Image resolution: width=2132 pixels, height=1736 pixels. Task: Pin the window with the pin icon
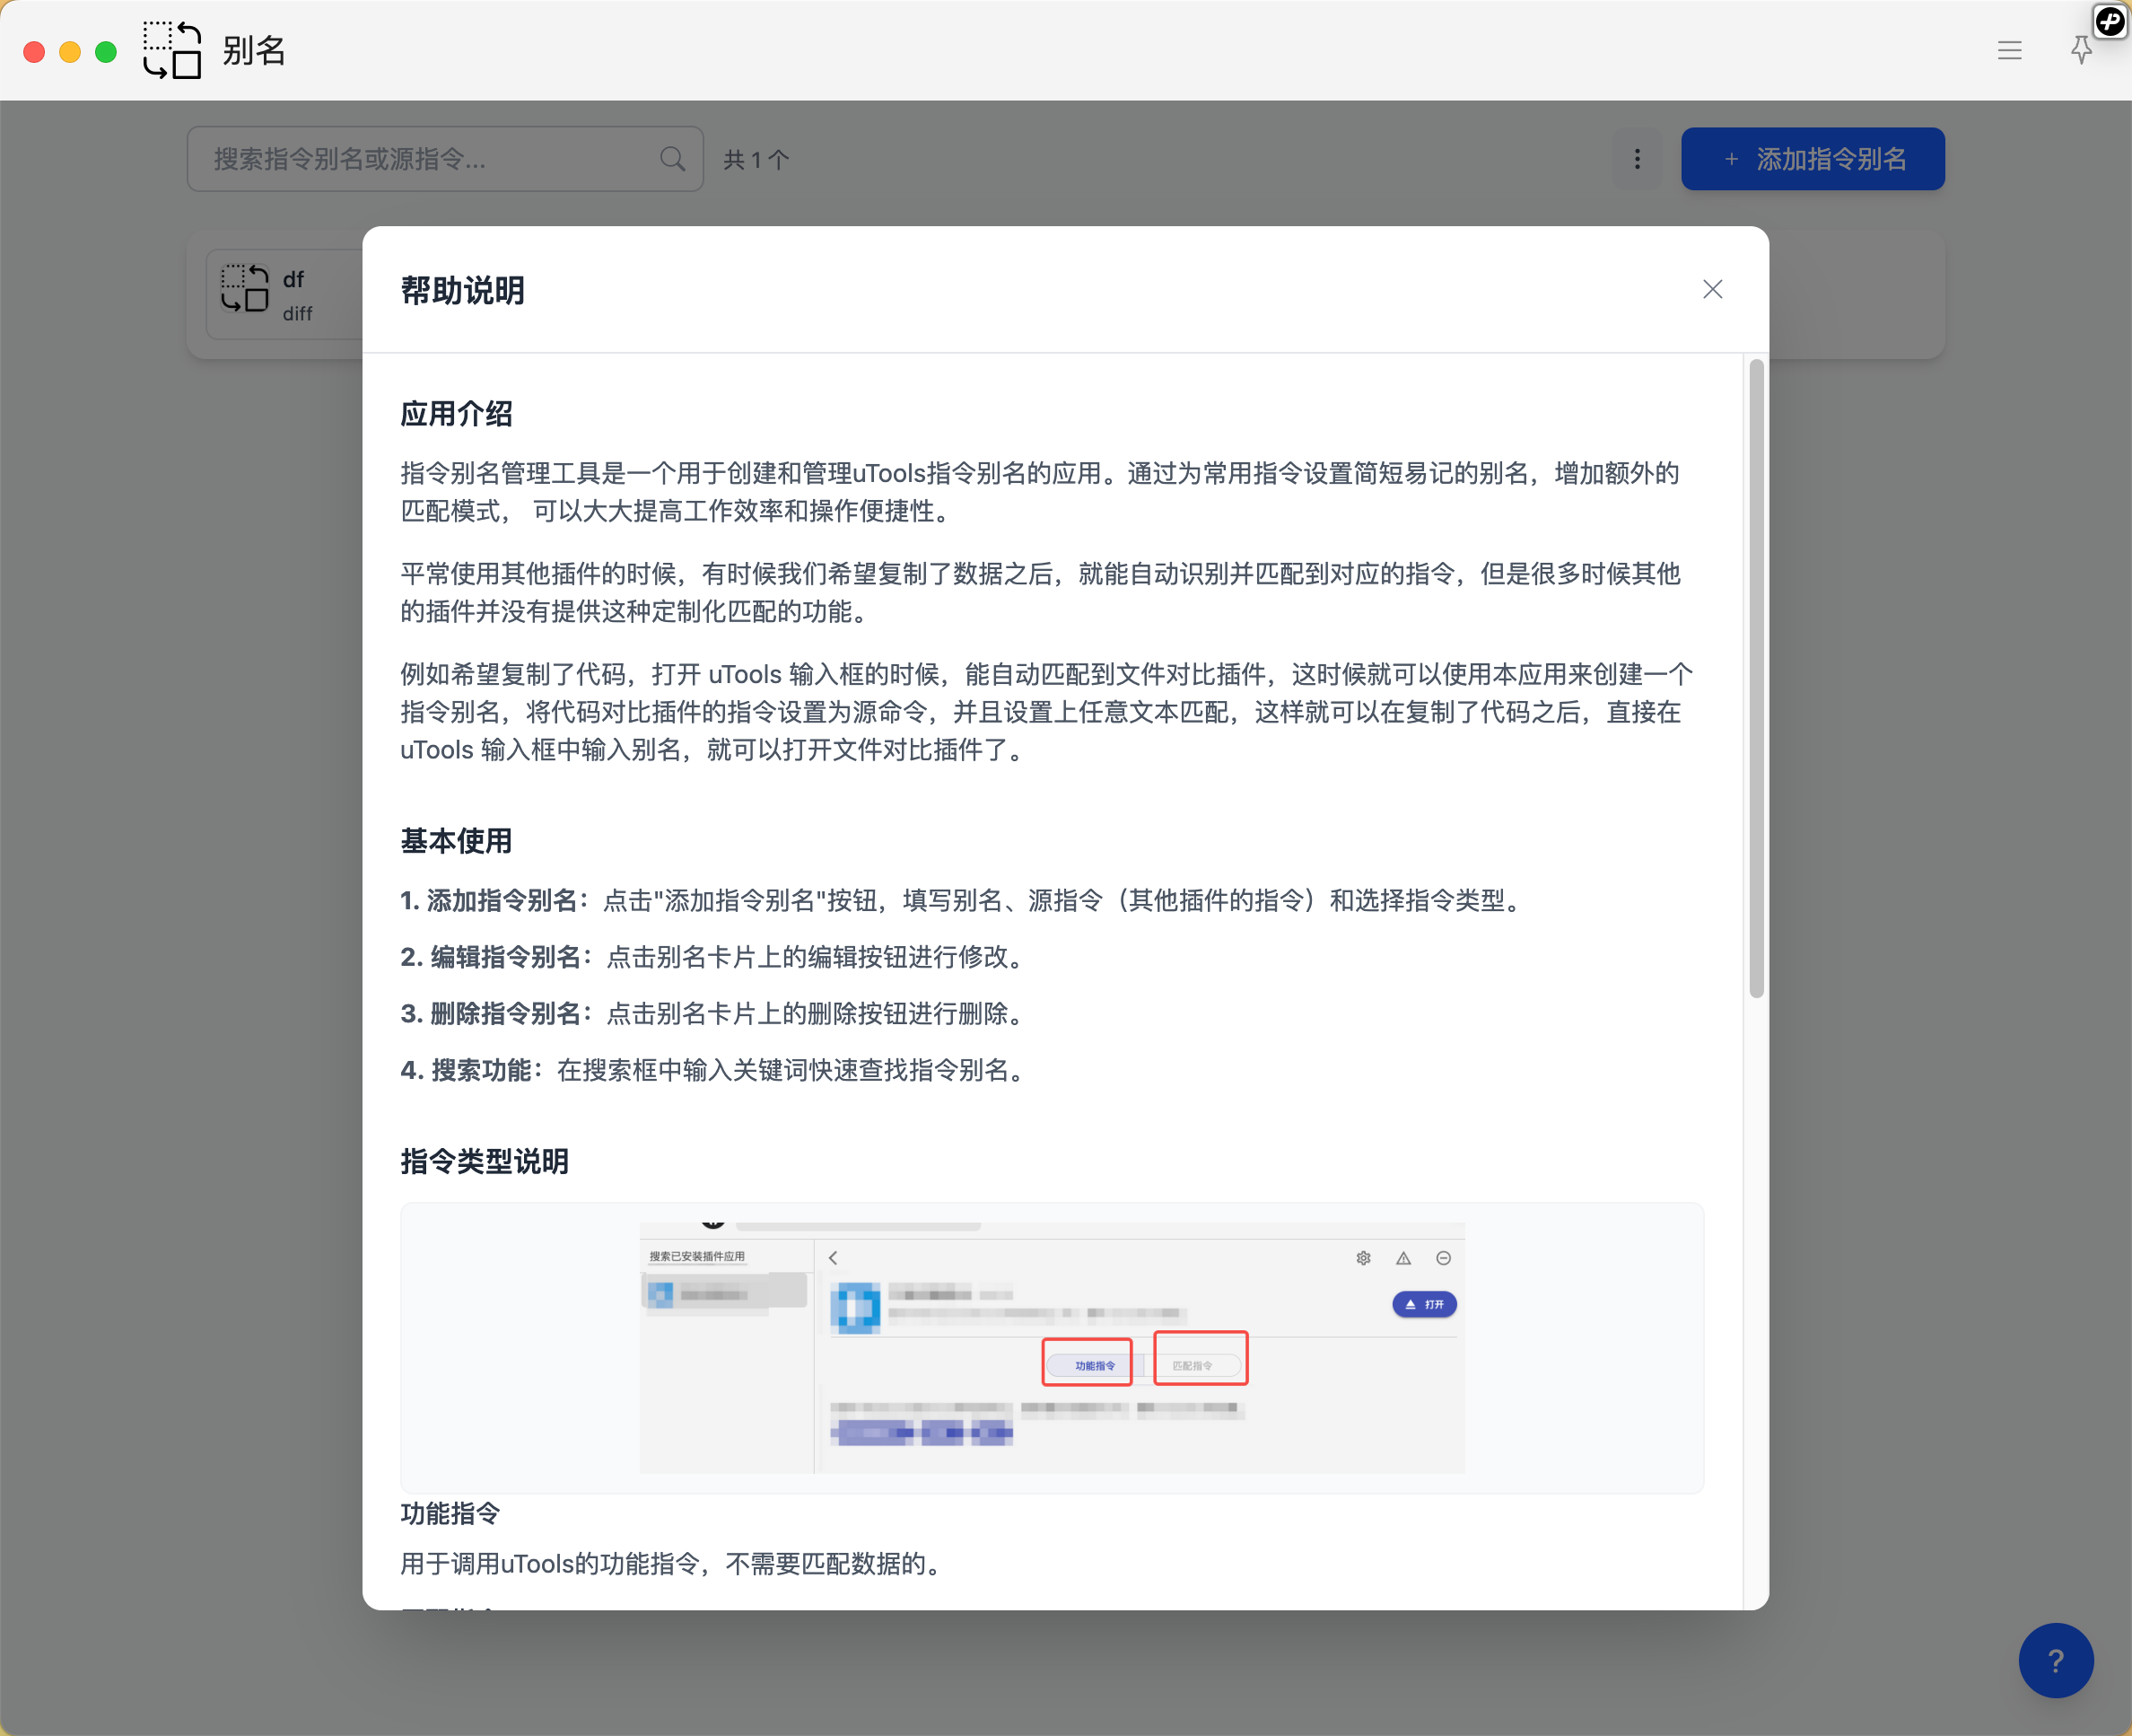point(2081,50)
